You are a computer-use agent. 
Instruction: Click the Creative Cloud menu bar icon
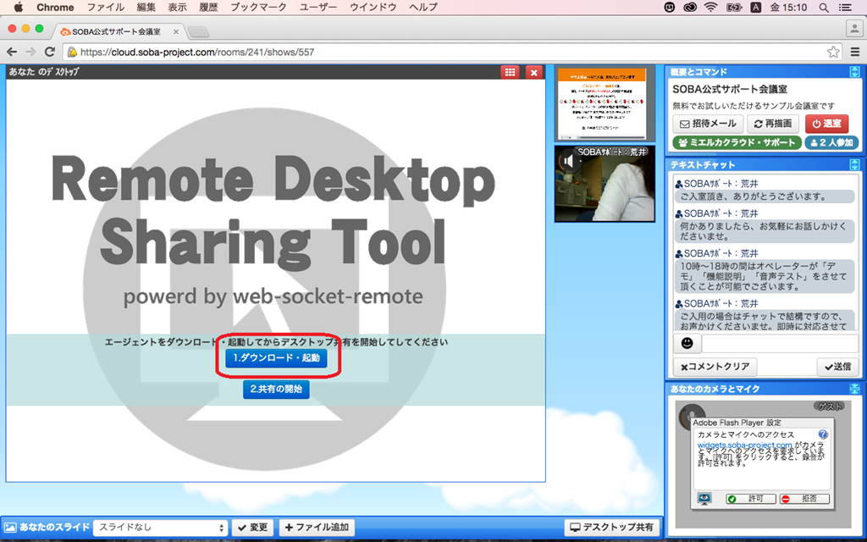point(689,7)
